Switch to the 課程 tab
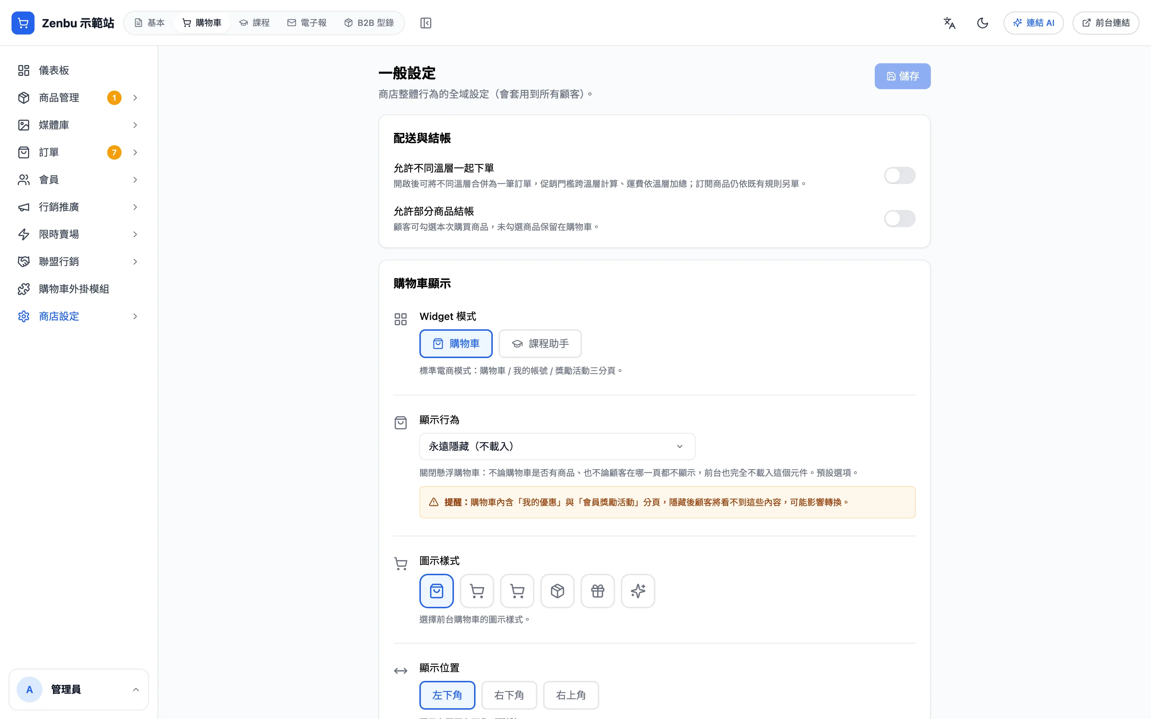Image resolution: width=1151 pixels, height=719 pixels. (x=254, y=23)
